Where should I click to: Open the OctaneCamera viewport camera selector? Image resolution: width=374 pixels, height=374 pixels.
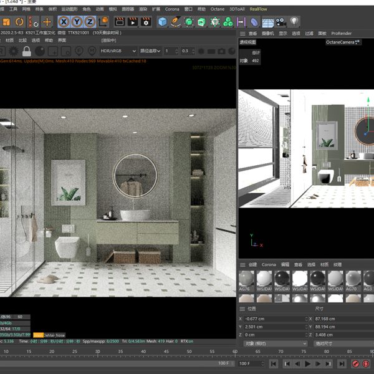coord(343,42)
